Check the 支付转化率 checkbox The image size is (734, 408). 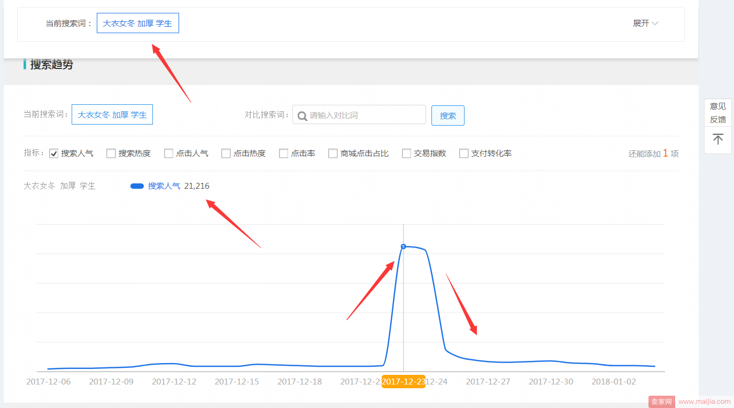click(463, 153)
